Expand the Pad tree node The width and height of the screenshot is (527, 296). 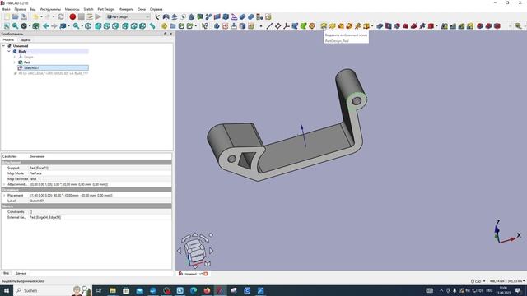coord(15,62)
